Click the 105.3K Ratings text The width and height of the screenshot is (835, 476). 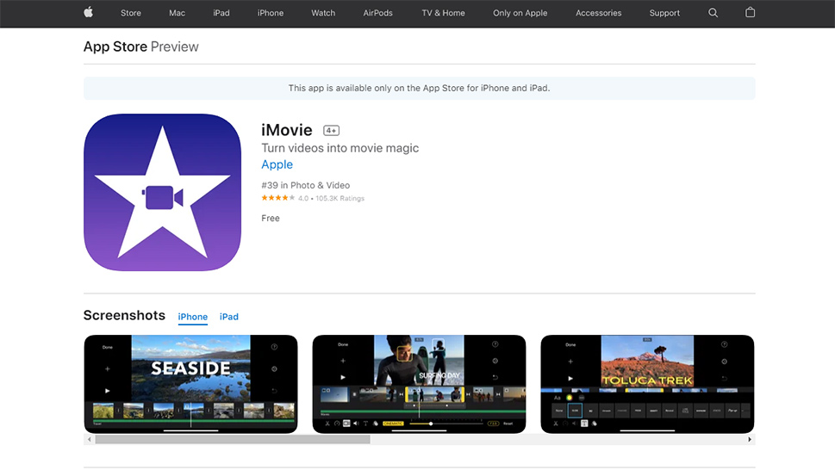pos(340,198)
